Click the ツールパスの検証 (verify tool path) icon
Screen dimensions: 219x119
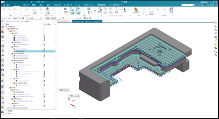tap(48, 11)
